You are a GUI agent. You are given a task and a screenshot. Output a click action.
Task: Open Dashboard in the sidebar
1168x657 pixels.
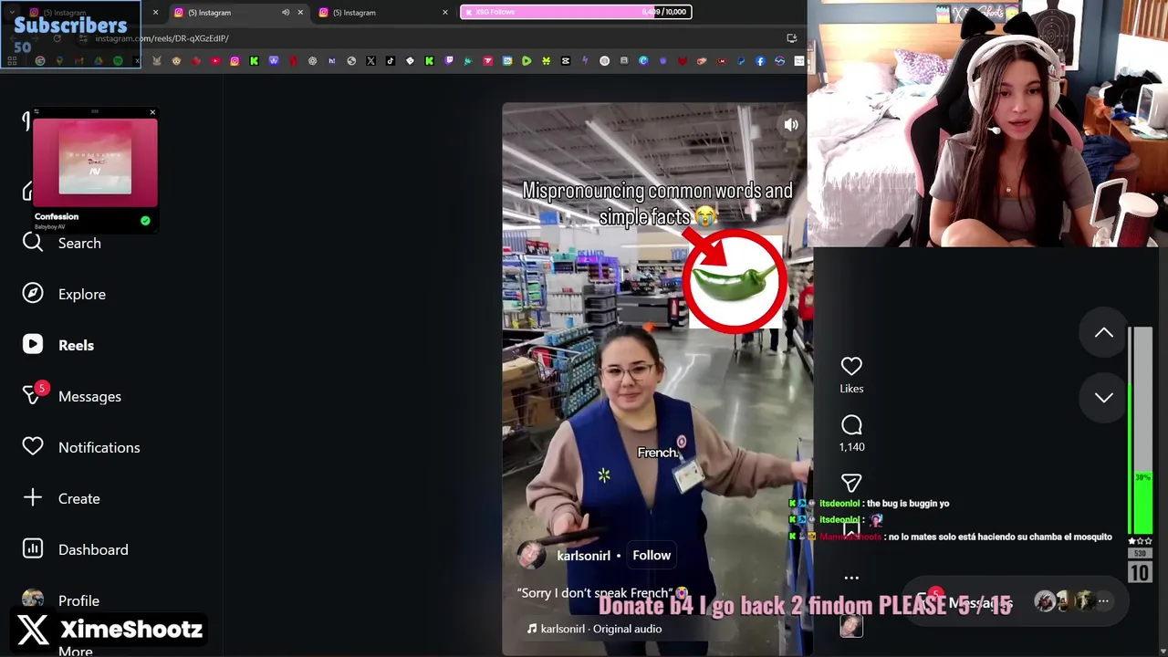[75, 549]
